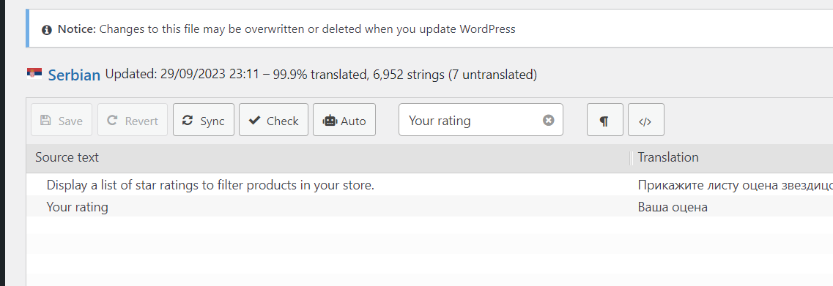Screen dimensions: 833x286
Task: Clear the search filter text
Action: (548, 121)
